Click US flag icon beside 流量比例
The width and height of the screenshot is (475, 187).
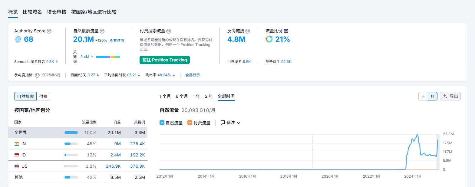(286, 31)
